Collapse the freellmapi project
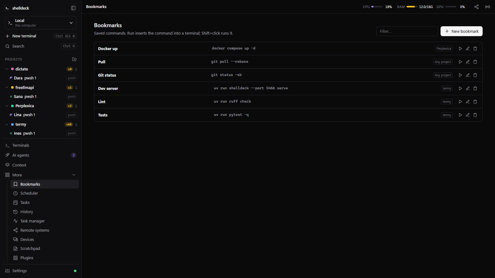The height and width of the screenshot is (278, 495). [x=7, y=87]
